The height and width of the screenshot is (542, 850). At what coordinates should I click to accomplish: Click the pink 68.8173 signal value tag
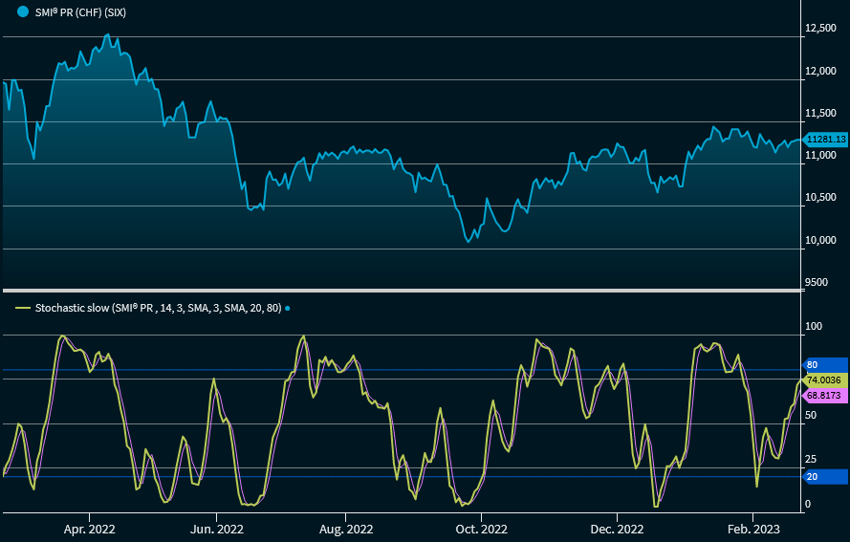(x=824, y=395)
